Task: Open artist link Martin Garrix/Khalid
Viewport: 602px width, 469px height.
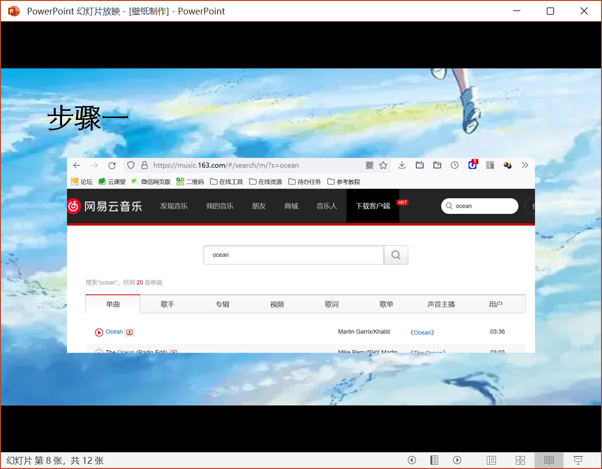Action: (364, 332)
